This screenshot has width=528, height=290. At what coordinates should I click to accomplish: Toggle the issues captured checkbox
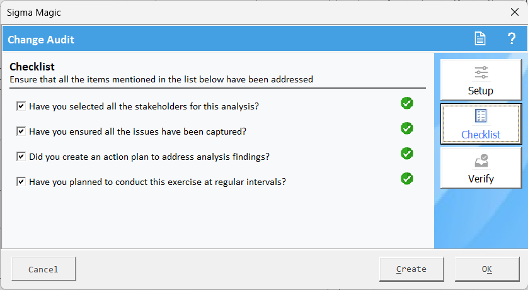(x=21, y=131)
